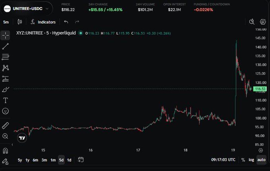Click the $22.1M open interest value
The width and height of the screenshot is (270, 171).
[x=174, y=10]
